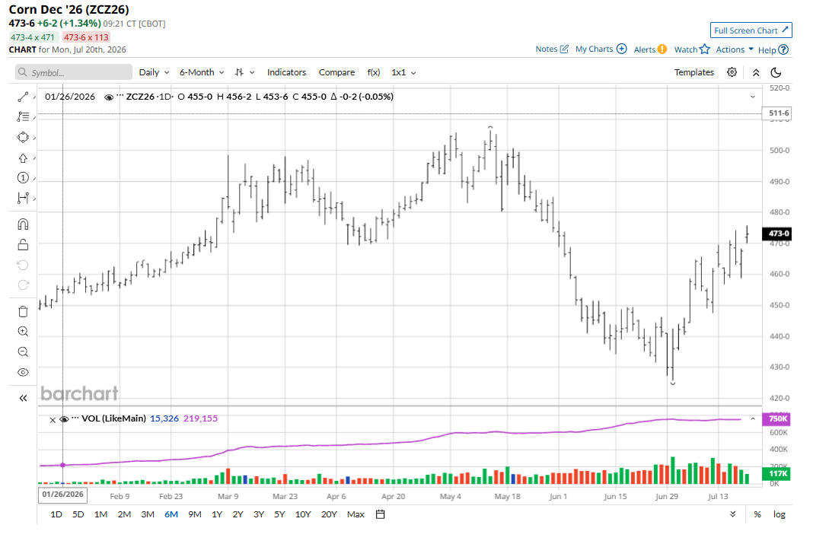
Task: Toggle the magnet snap mode
Action: [x=23, y=224]
